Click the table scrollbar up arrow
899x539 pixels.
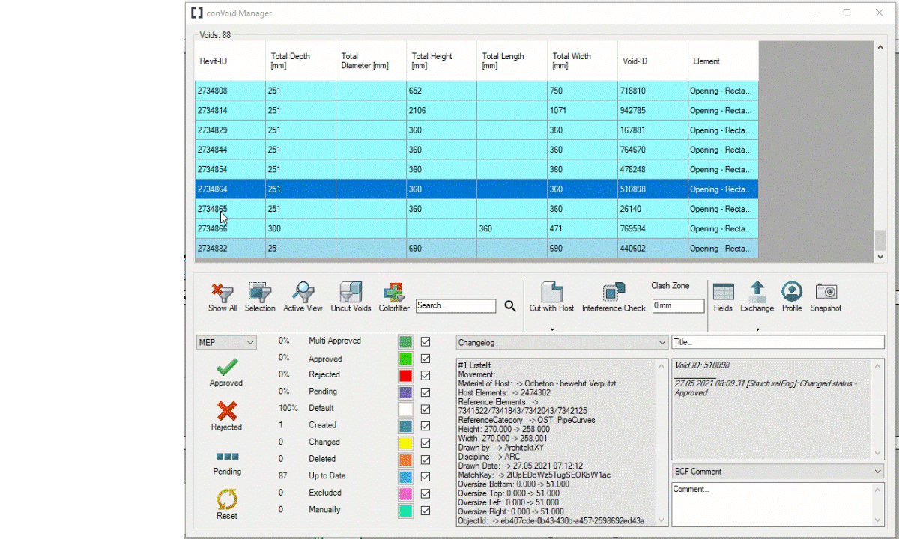[x=880, y=47]
